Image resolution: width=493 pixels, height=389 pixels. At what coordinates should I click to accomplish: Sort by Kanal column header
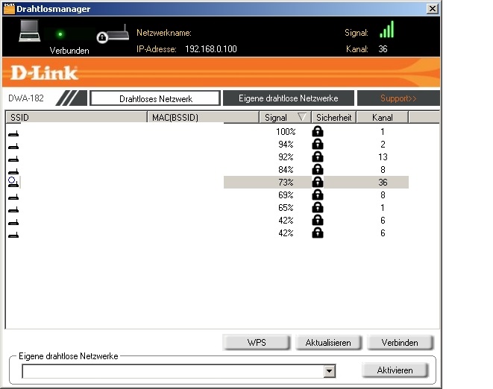tap(383, 117)
